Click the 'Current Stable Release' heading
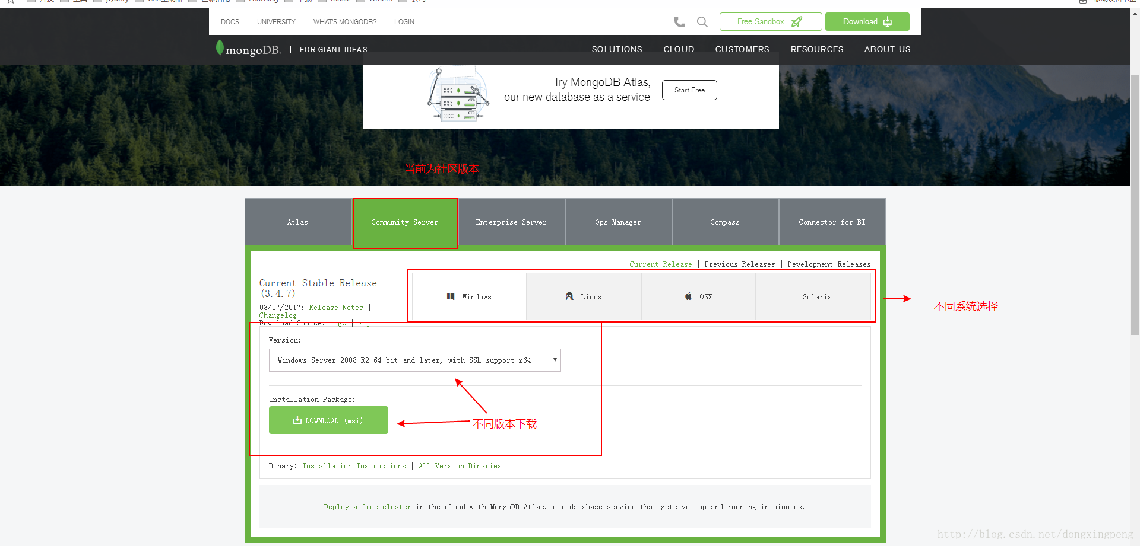The width and height of the screenshot is (1140, 546). point(318,288)
